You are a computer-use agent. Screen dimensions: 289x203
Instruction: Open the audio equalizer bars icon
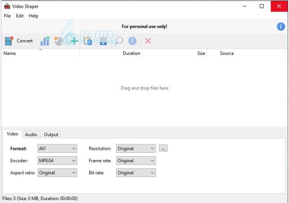pos(45,41)
